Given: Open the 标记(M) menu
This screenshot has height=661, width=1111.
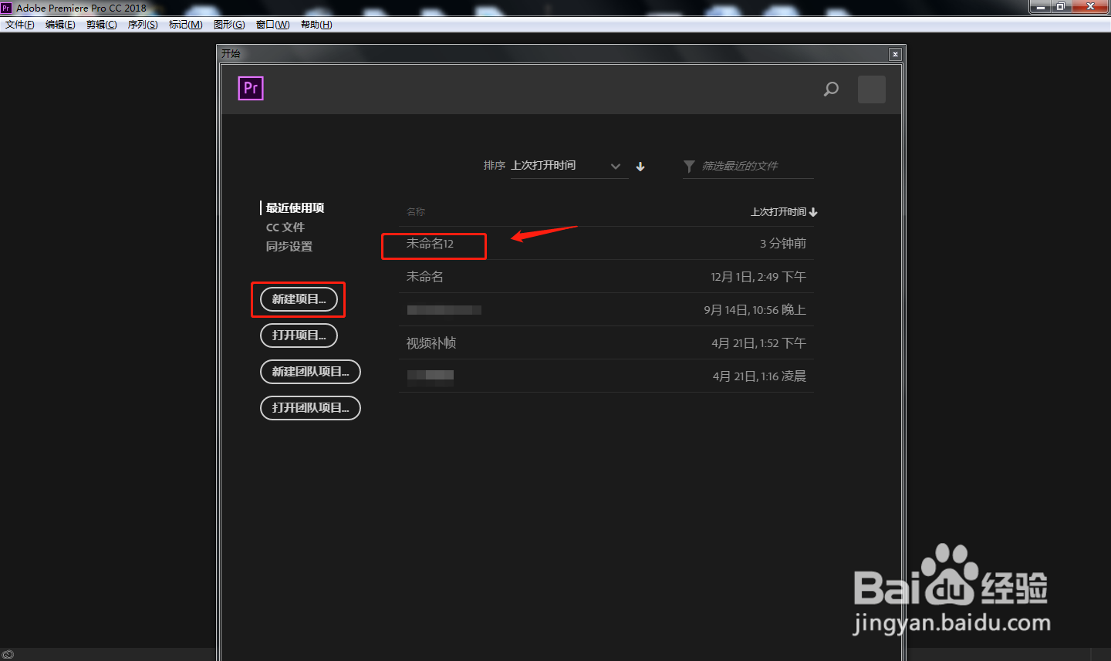Looking at the screenshot, I should [186, 25].
